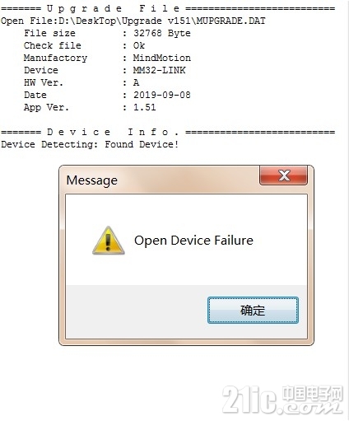Click the "File size" field label

(49, 33)
